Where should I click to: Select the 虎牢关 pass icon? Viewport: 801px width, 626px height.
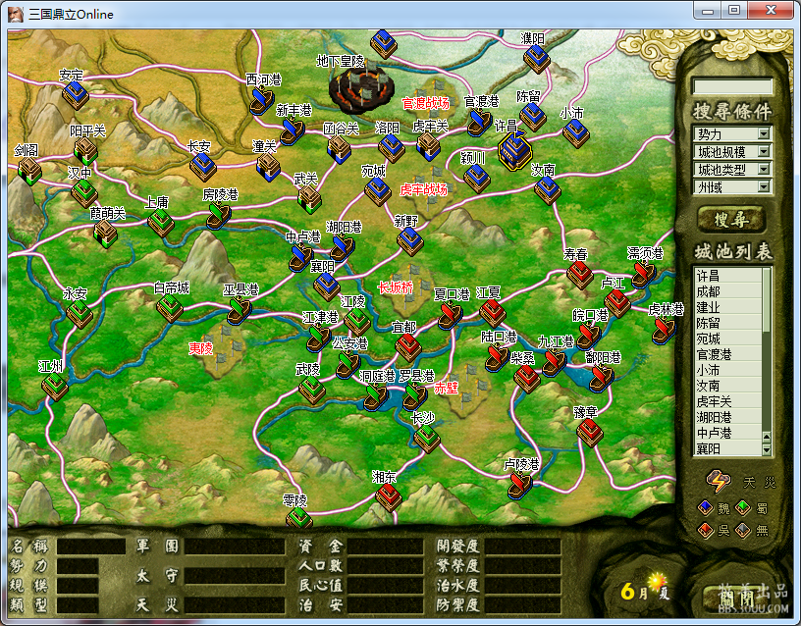click(x=428, y=146)
